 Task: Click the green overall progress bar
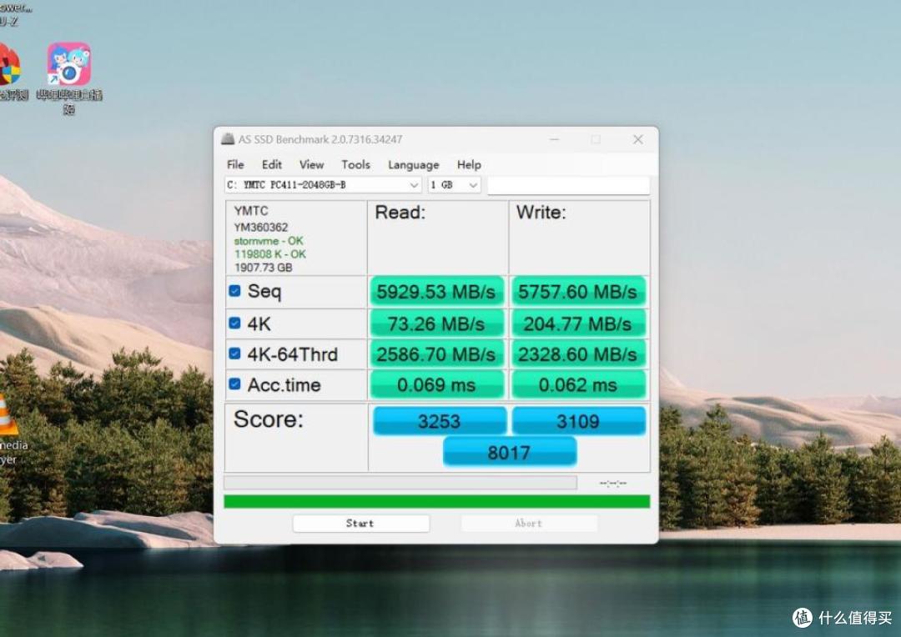[436, 501]
